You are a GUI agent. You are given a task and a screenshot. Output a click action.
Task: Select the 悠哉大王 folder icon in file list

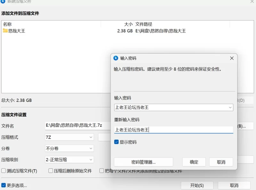tap(5, 31)
